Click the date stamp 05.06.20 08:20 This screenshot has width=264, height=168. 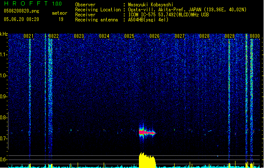click(21, 19)
